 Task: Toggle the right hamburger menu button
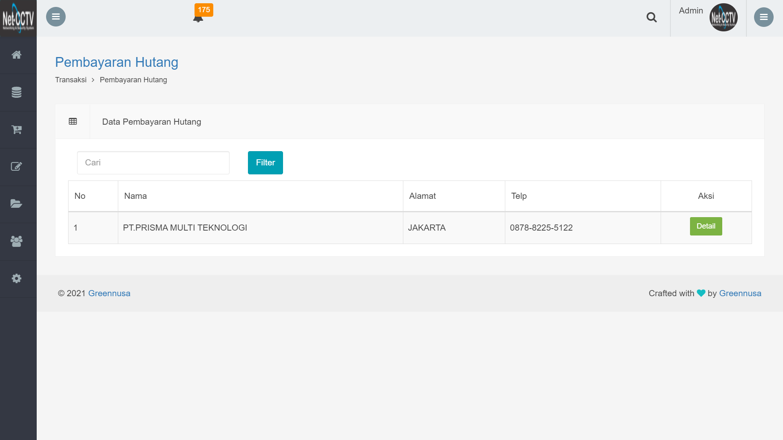(x=763, y=17)
